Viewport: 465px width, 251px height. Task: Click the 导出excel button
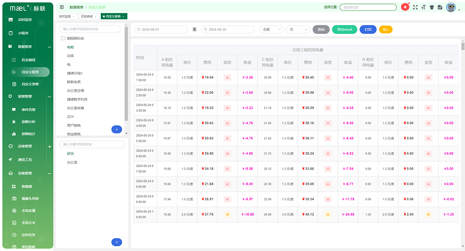click(344, 30)
